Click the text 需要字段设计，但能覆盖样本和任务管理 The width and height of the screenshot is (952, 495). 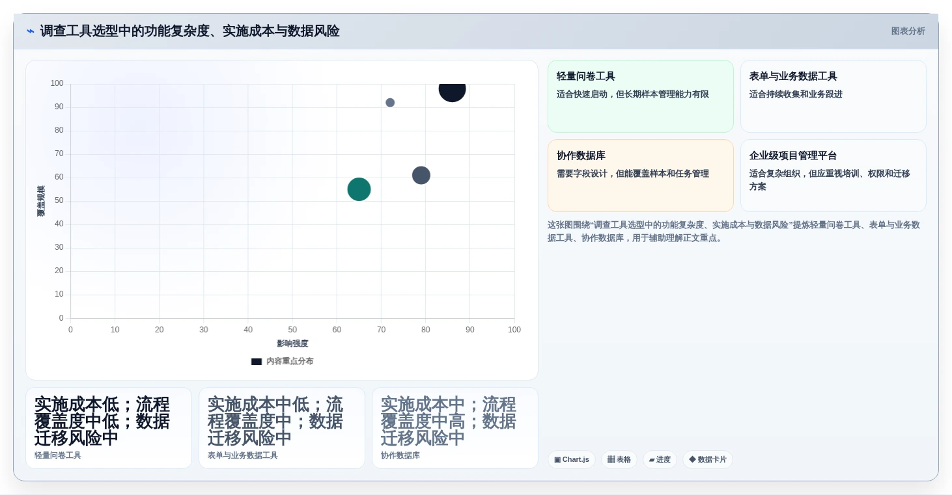[633, 174]
